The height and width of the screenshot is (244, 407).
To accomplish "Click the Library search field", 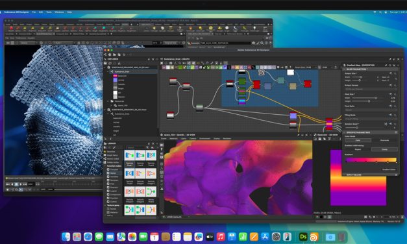I will [x=135, y=147].
